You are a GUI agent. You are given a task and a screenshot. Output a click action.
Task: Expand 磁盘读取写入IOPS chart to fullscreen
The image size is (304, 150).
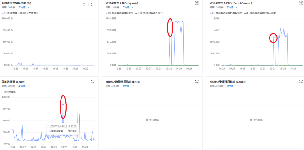(301, 3)
